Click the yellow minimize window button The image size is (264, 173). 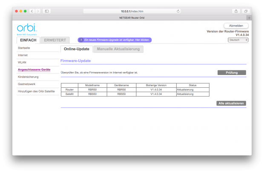click(21, 11)
